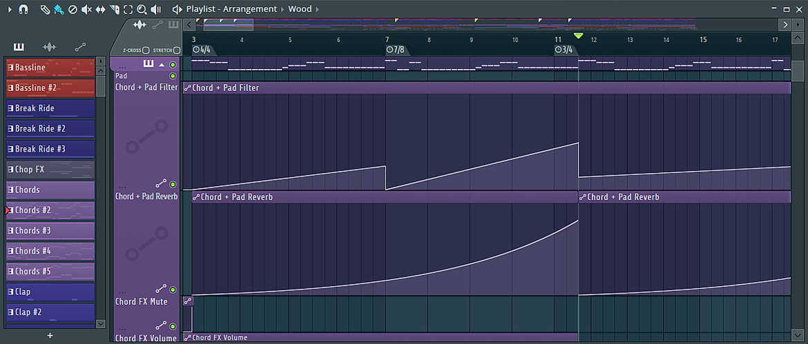Select the Clap pattern

pyautogui.click(x=50, y=292)
